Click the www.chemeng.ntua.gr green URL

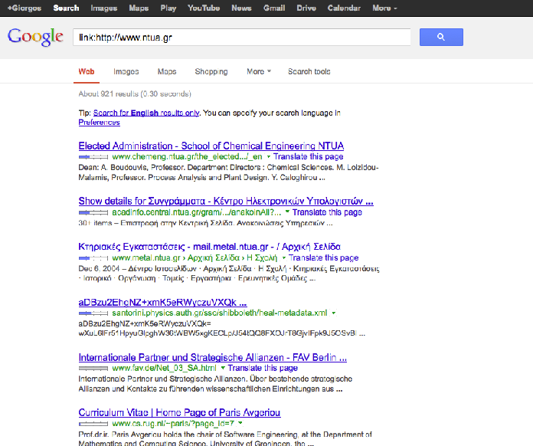point(188,157)
